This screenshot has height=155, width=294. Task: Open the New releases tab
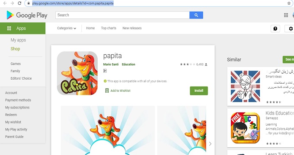[x=132, y=28]
